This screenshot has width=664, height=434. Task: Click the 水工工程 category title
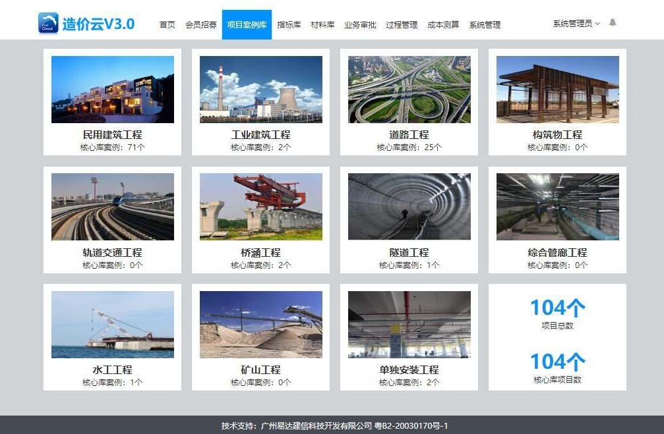(113, 369)
